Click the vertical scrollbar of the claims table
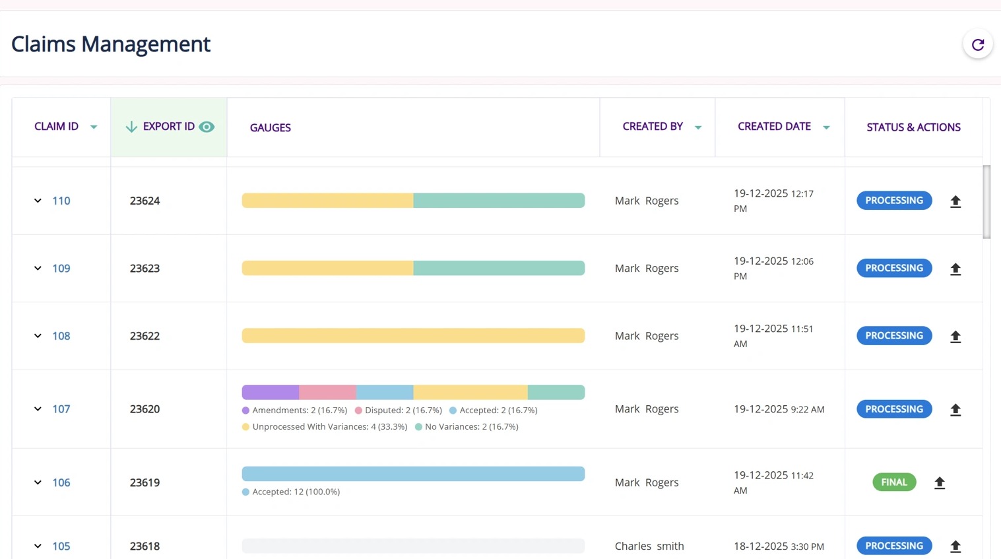Screen dimensions: 1001x559 click(986, 202)
